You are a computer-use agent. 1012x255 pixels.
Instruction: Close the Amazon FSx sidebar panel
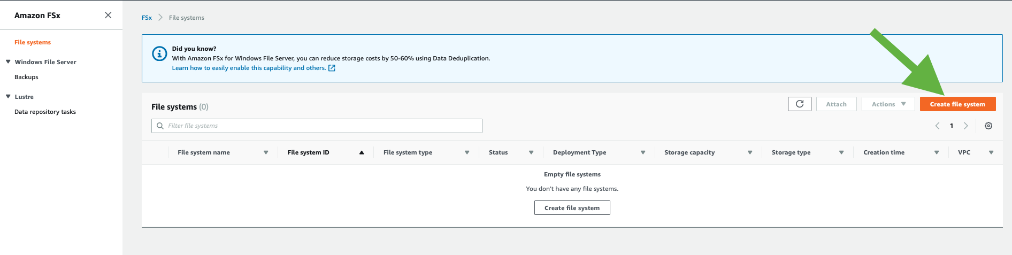pos(108,15)
